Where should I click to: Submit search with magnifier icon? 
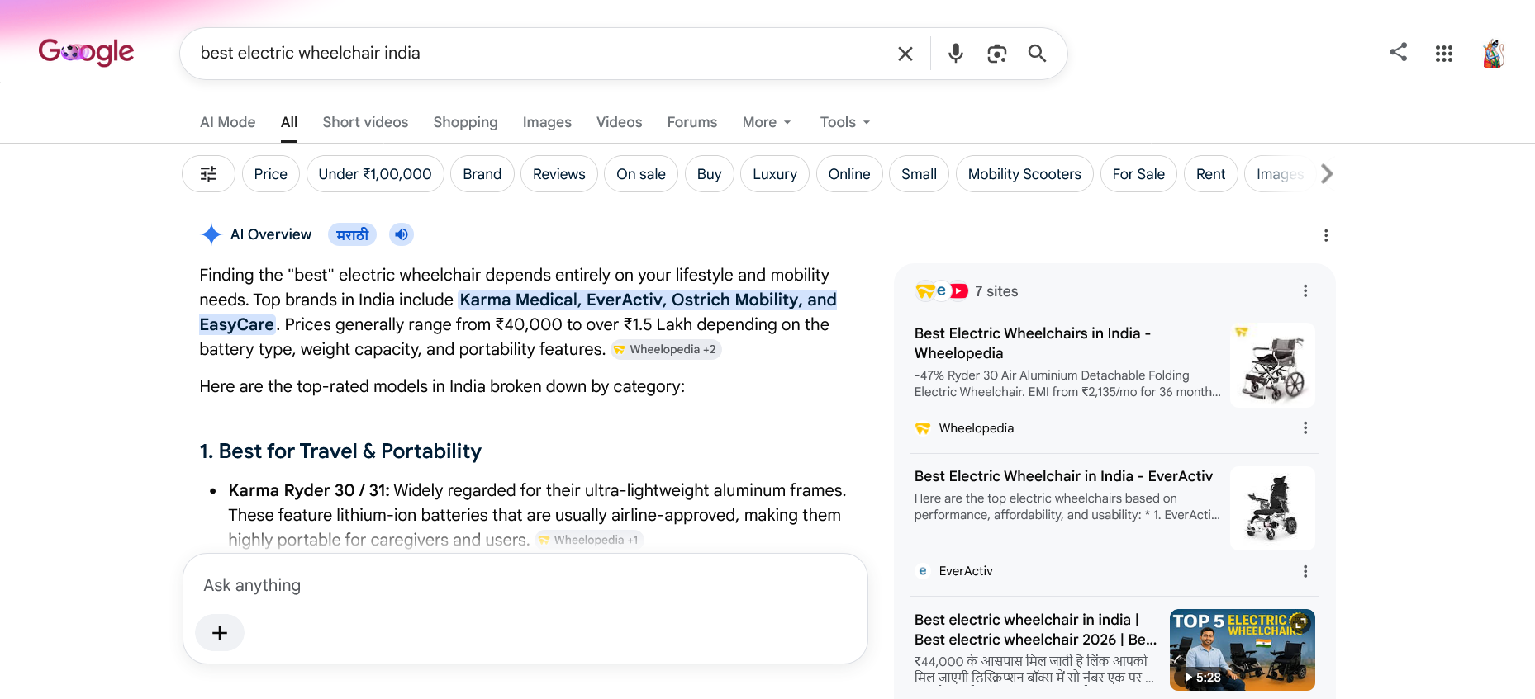pos(1037,54)
